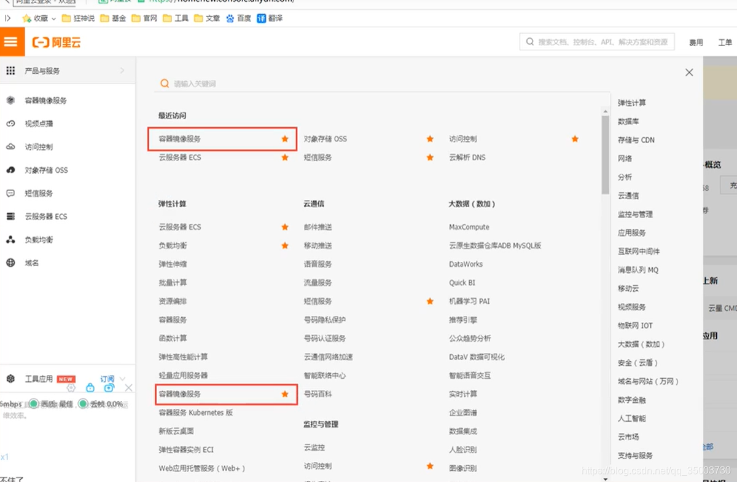737x482 pixels.
Task: Click the blue screen-cast icon on overlay bar
Action: click(x=109, y=388)
